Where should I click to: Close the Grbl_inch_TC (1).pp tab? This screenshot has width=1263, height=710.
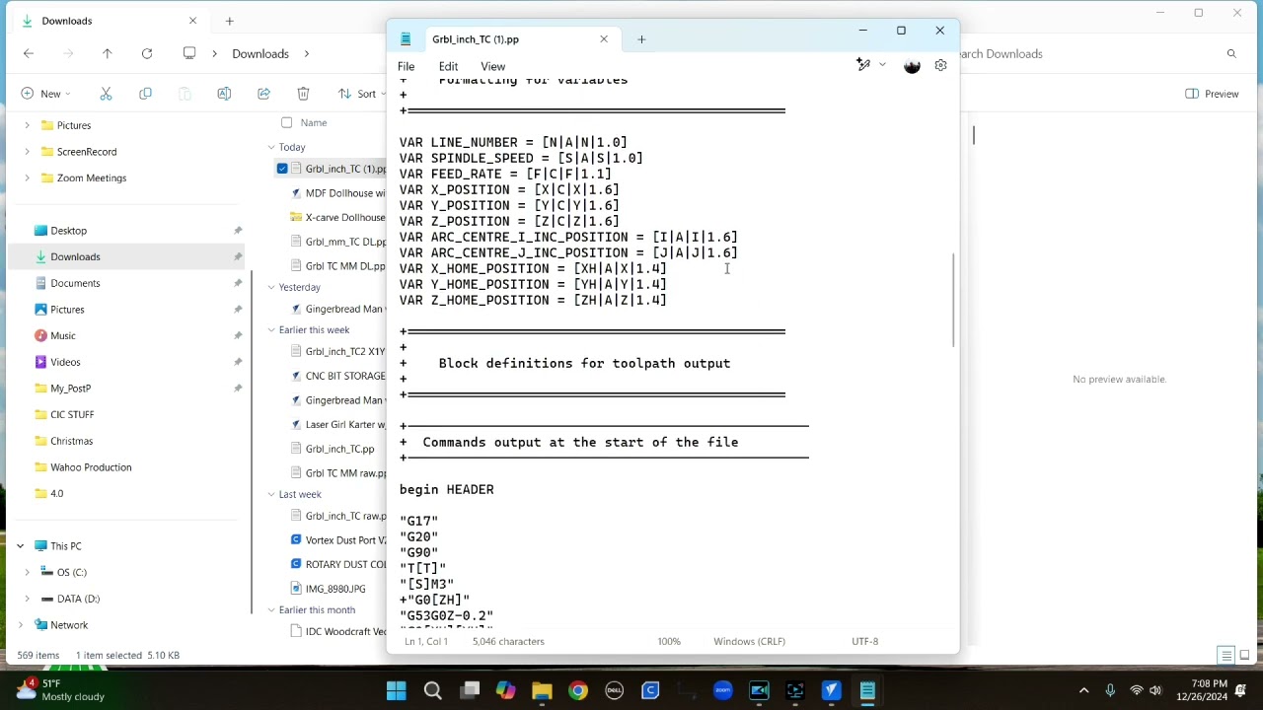[604, 39]
